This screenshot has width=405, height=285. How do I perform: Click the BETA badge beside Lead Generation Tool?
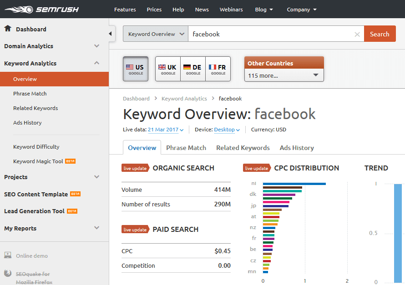72,211
